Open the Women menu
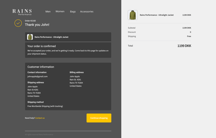 click(60, 11)
